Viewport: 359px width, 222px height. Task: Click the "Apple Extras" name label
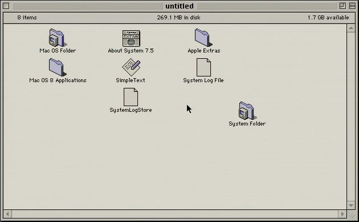204,51
